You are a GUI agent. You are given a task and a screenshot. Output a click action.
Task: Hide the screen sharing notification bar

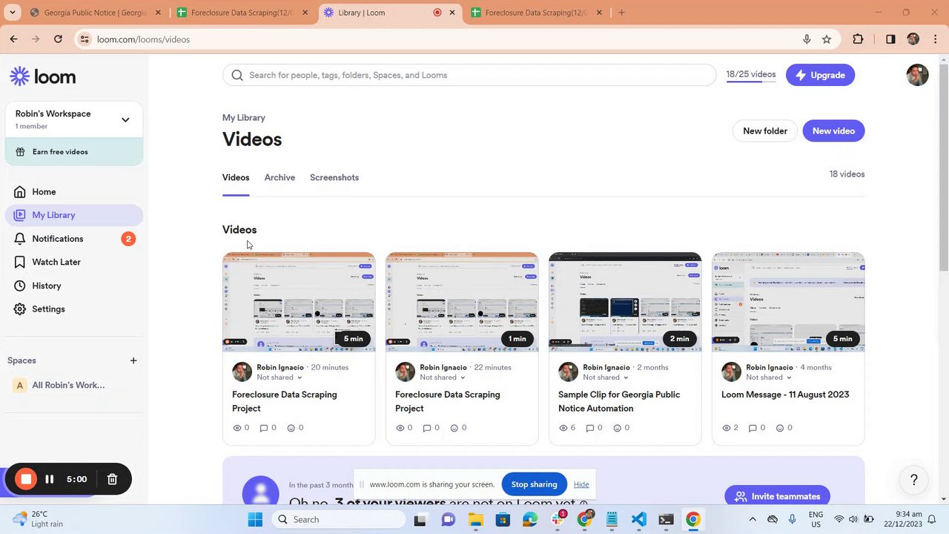point(581,484)
